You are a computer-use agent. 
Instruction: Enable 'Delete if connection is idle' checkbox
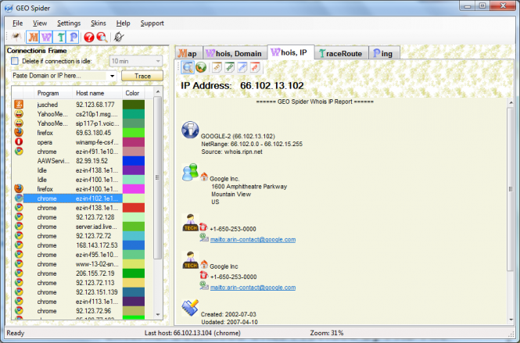pyautogui.click(x=15, y=61)
